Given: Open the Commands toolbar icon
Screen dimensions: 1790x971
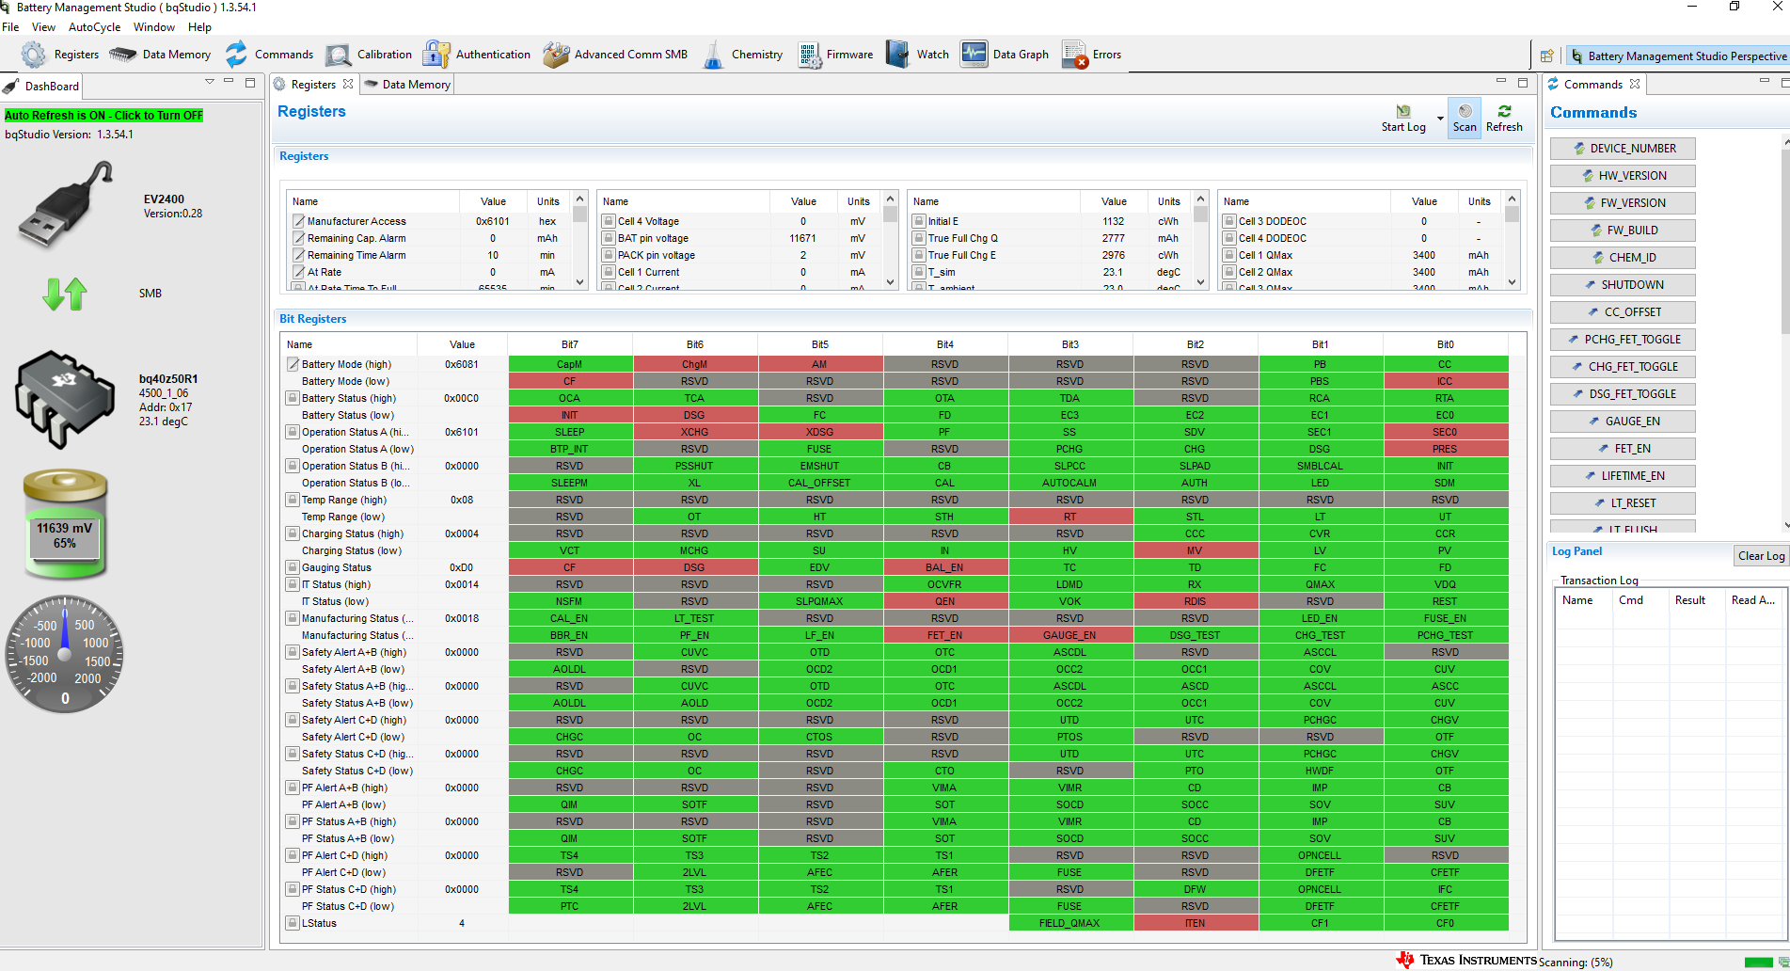Looking at the screenshot, I should (x=236, y=55).
